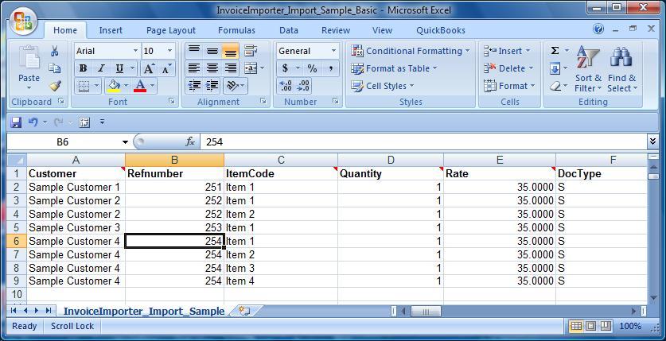Viewport: 666px width, 341px height.
Task: Toggle Underline formatting
Action: [x=119, y=68]
